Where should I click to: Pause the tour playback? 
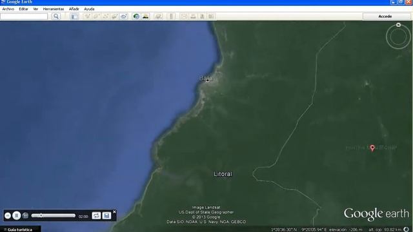click(x=16, y=216)
